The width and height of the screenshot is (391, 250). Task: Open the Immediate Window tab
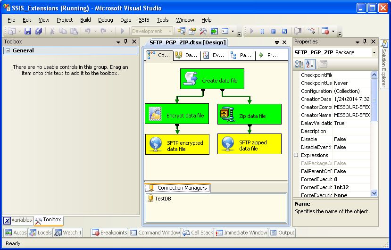[241, 233]
